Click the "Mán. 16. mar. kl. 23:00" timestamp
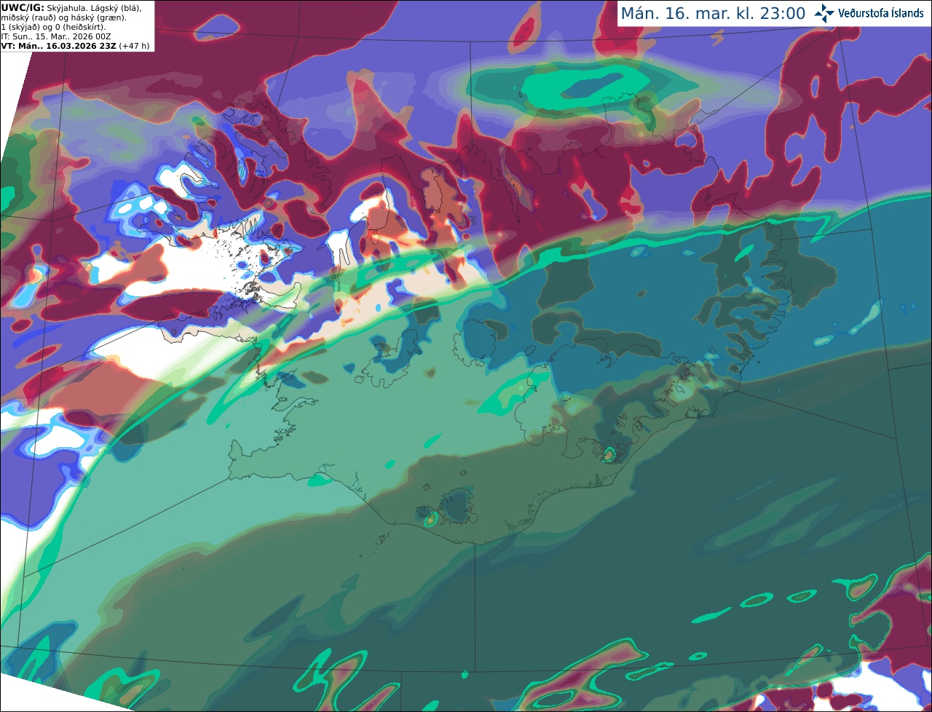Viewport: 932px width, 712px height. [x=713, y=14]
